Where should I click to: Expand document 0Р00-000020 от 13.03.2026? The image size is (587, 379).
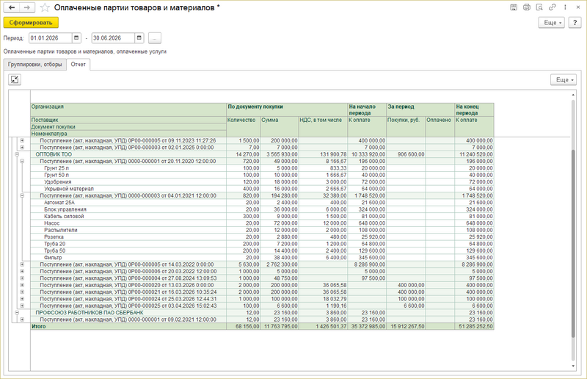click(x=22, y=285)
